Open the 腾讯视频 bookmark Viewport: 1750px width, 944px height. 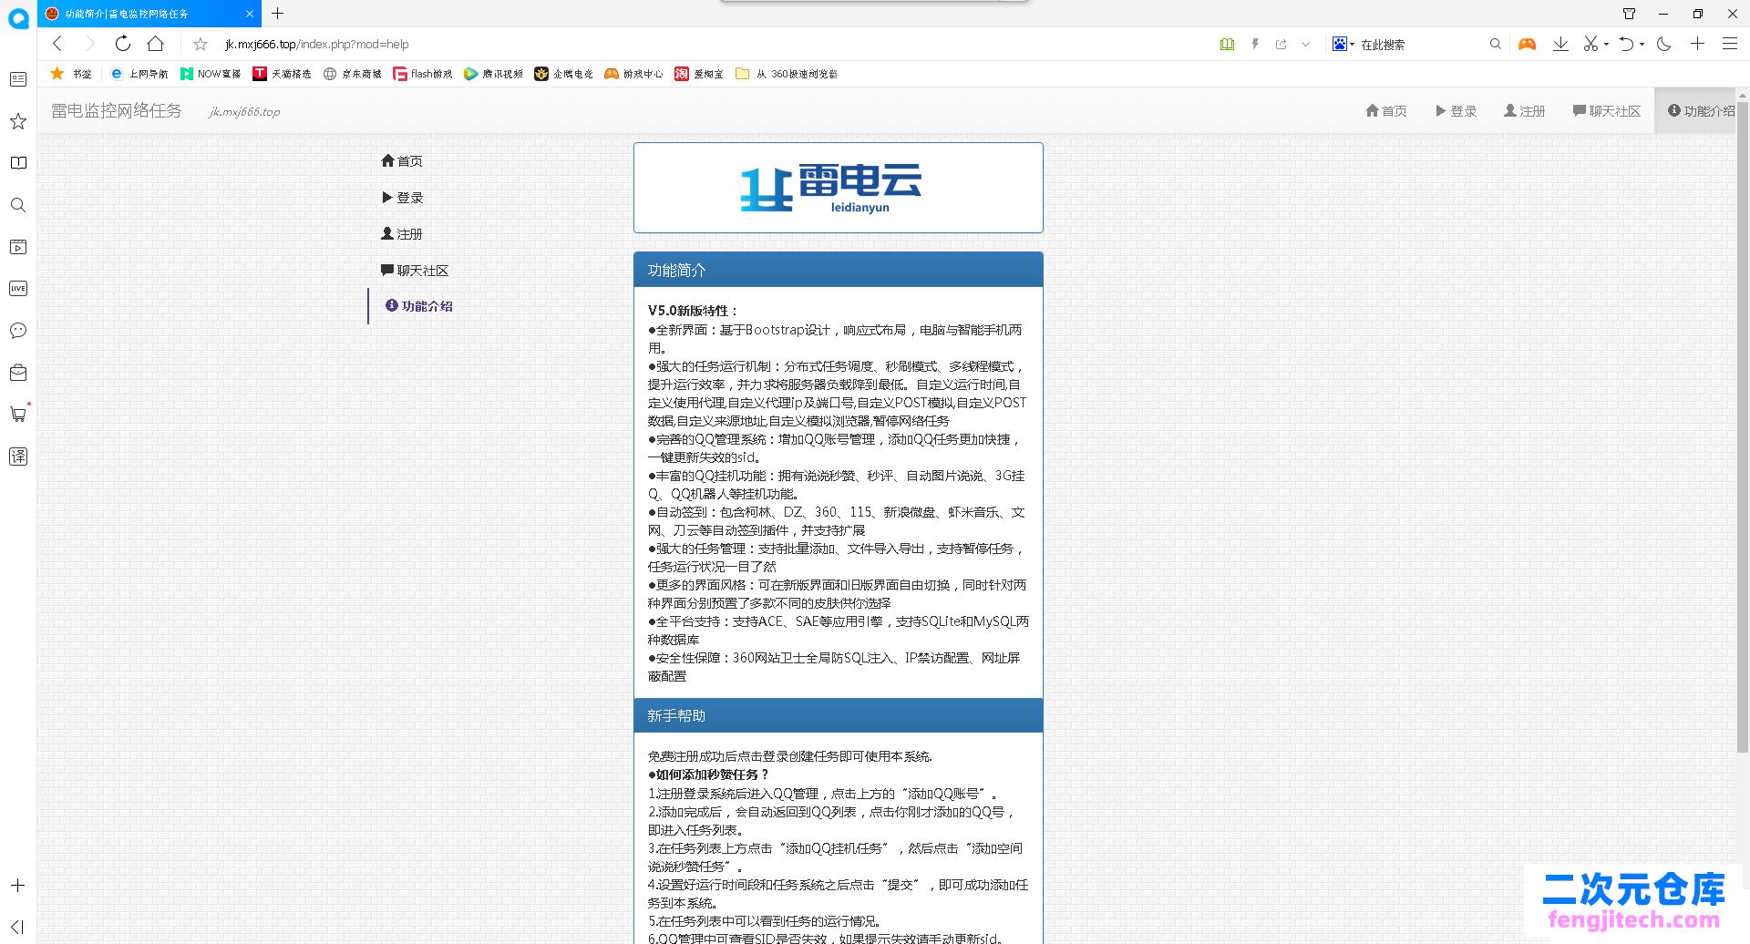(x=493, y=74)
